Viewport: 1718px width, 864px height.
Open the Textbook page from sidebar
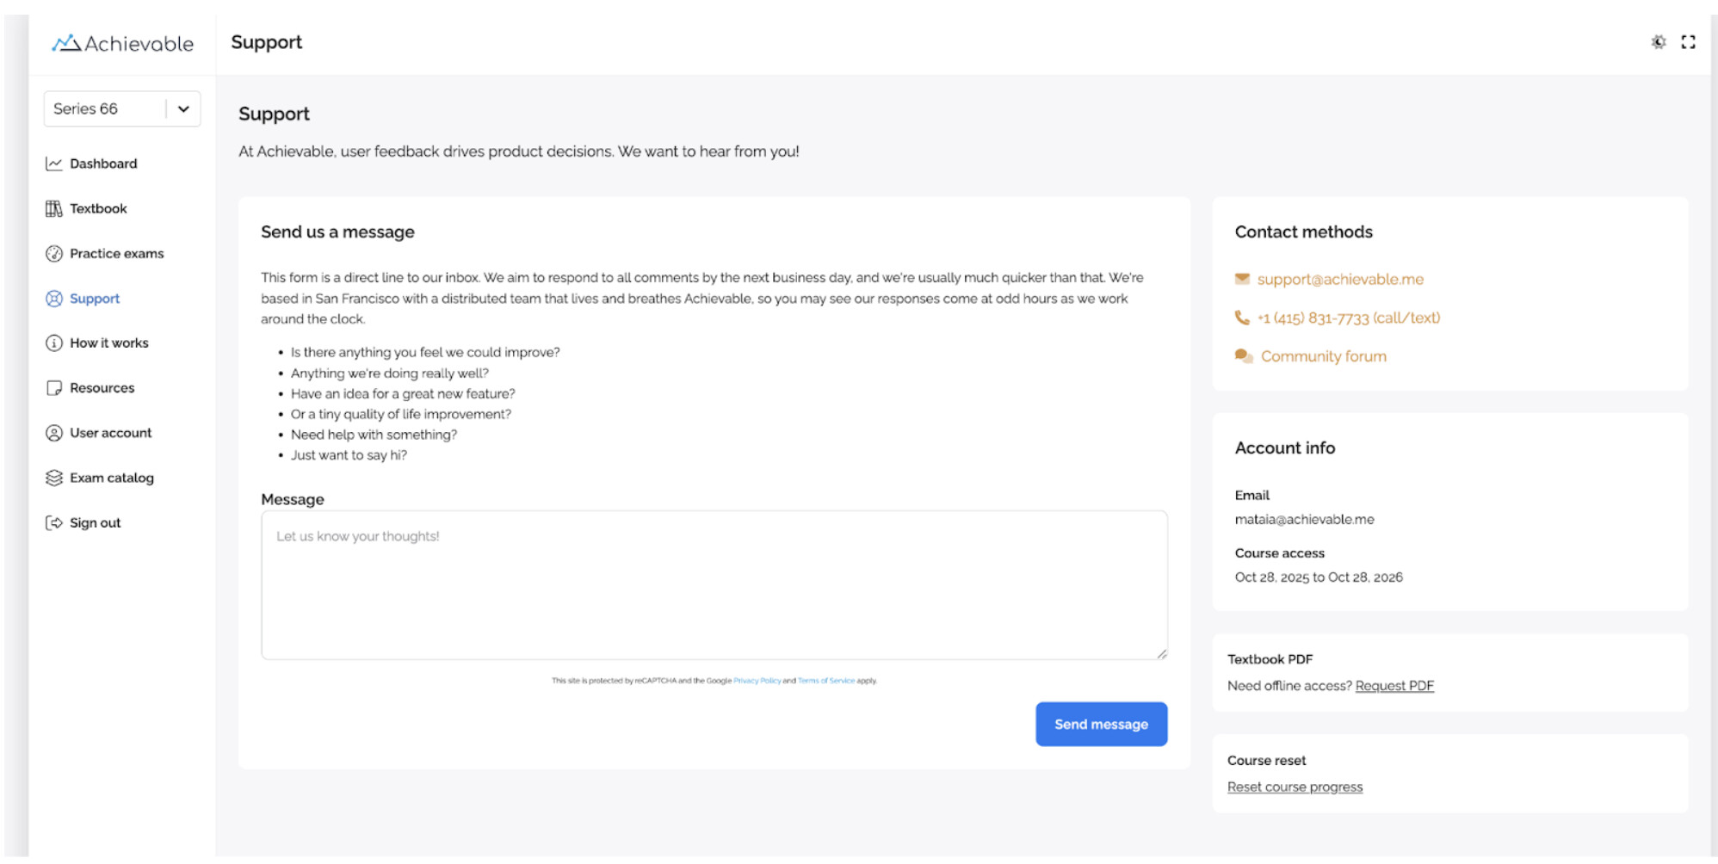[97, 208]
